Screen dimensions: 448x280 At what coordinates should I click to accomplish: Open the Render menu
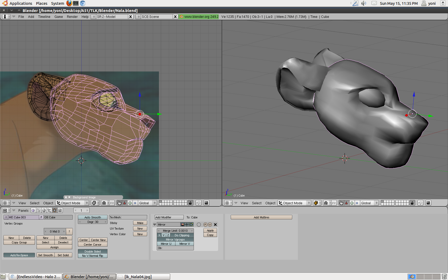pos(72,17)
